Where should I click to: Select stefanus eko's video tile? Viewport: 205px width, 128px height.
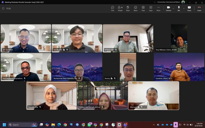128,38
